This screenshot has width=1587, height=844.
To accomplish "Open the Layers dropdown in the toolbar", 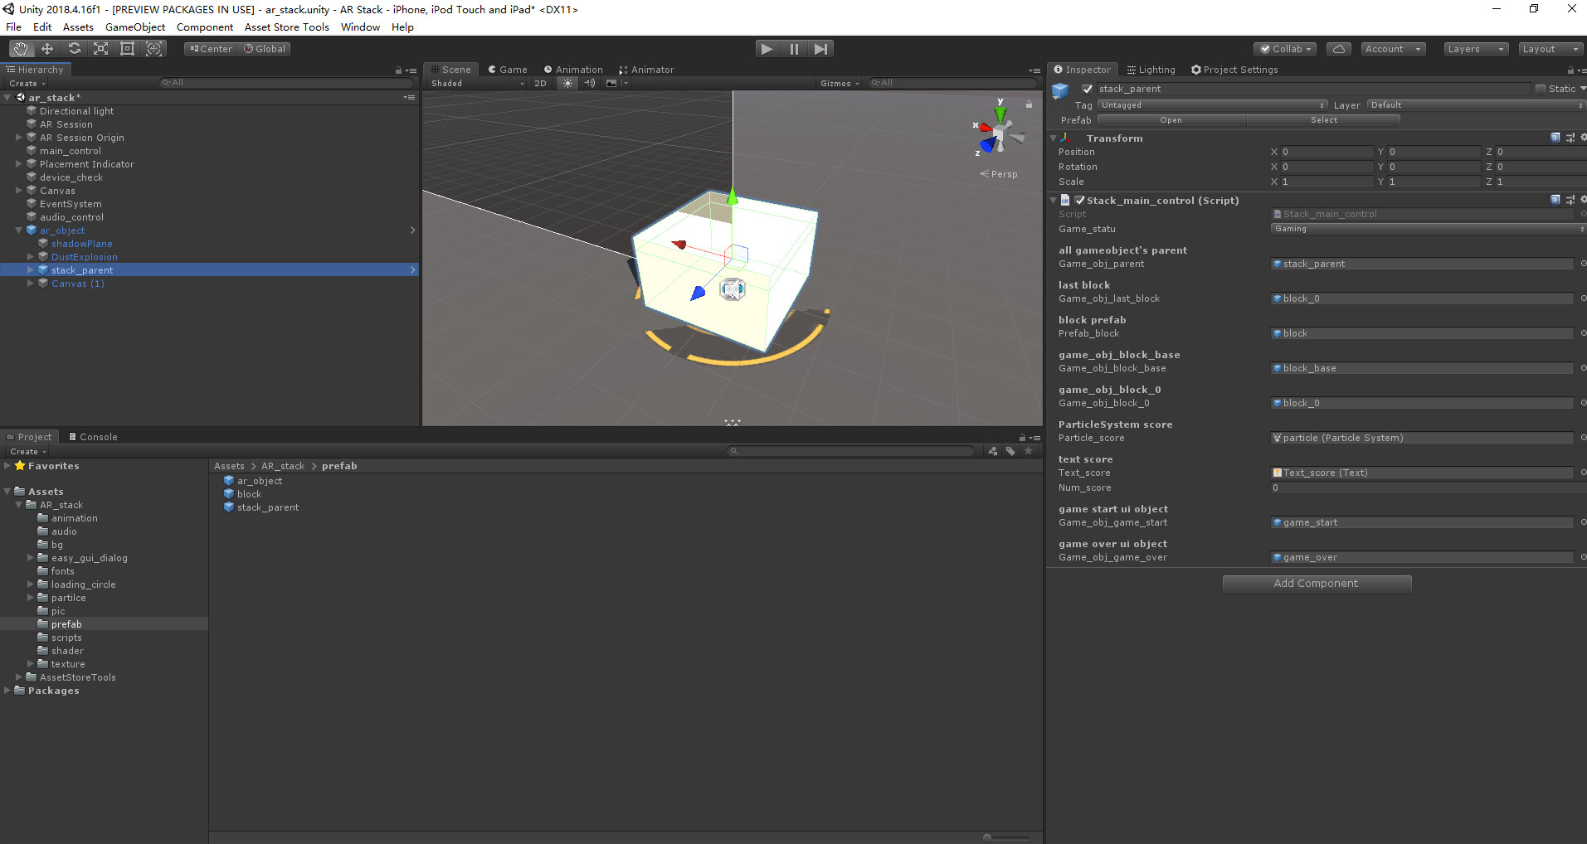I will point(1474,48).
